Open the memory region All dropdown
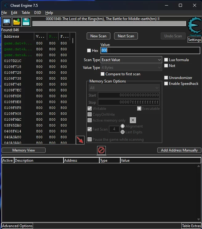The height and width of the screenshot is (229, 202). pos(124,88)
